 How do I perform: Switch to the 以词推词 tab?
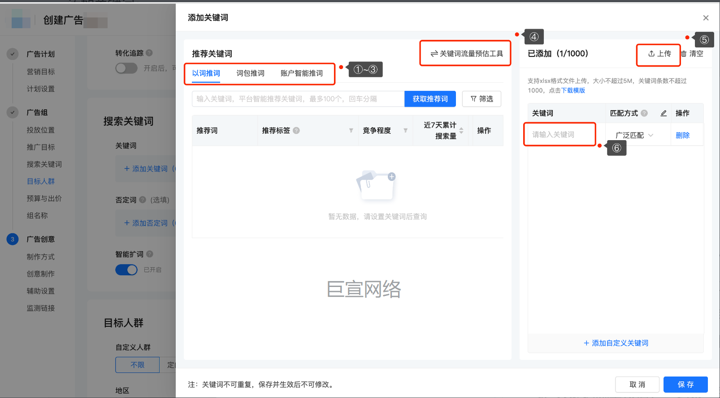pos(206,73)
